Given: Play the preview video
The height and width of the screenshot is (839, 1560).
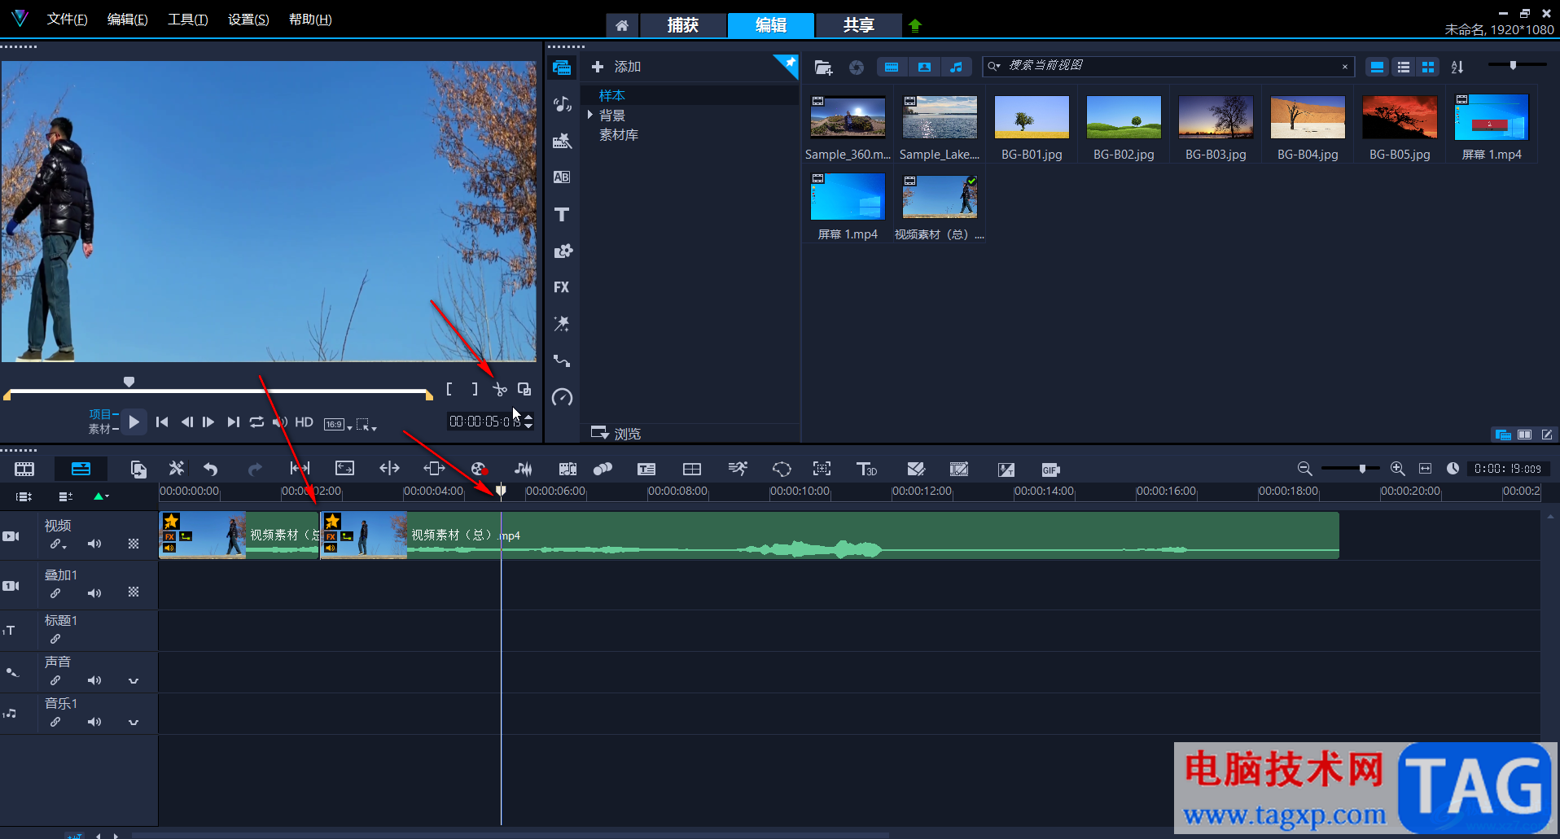Looking at the screenshot, I should (x=134, y=422).
